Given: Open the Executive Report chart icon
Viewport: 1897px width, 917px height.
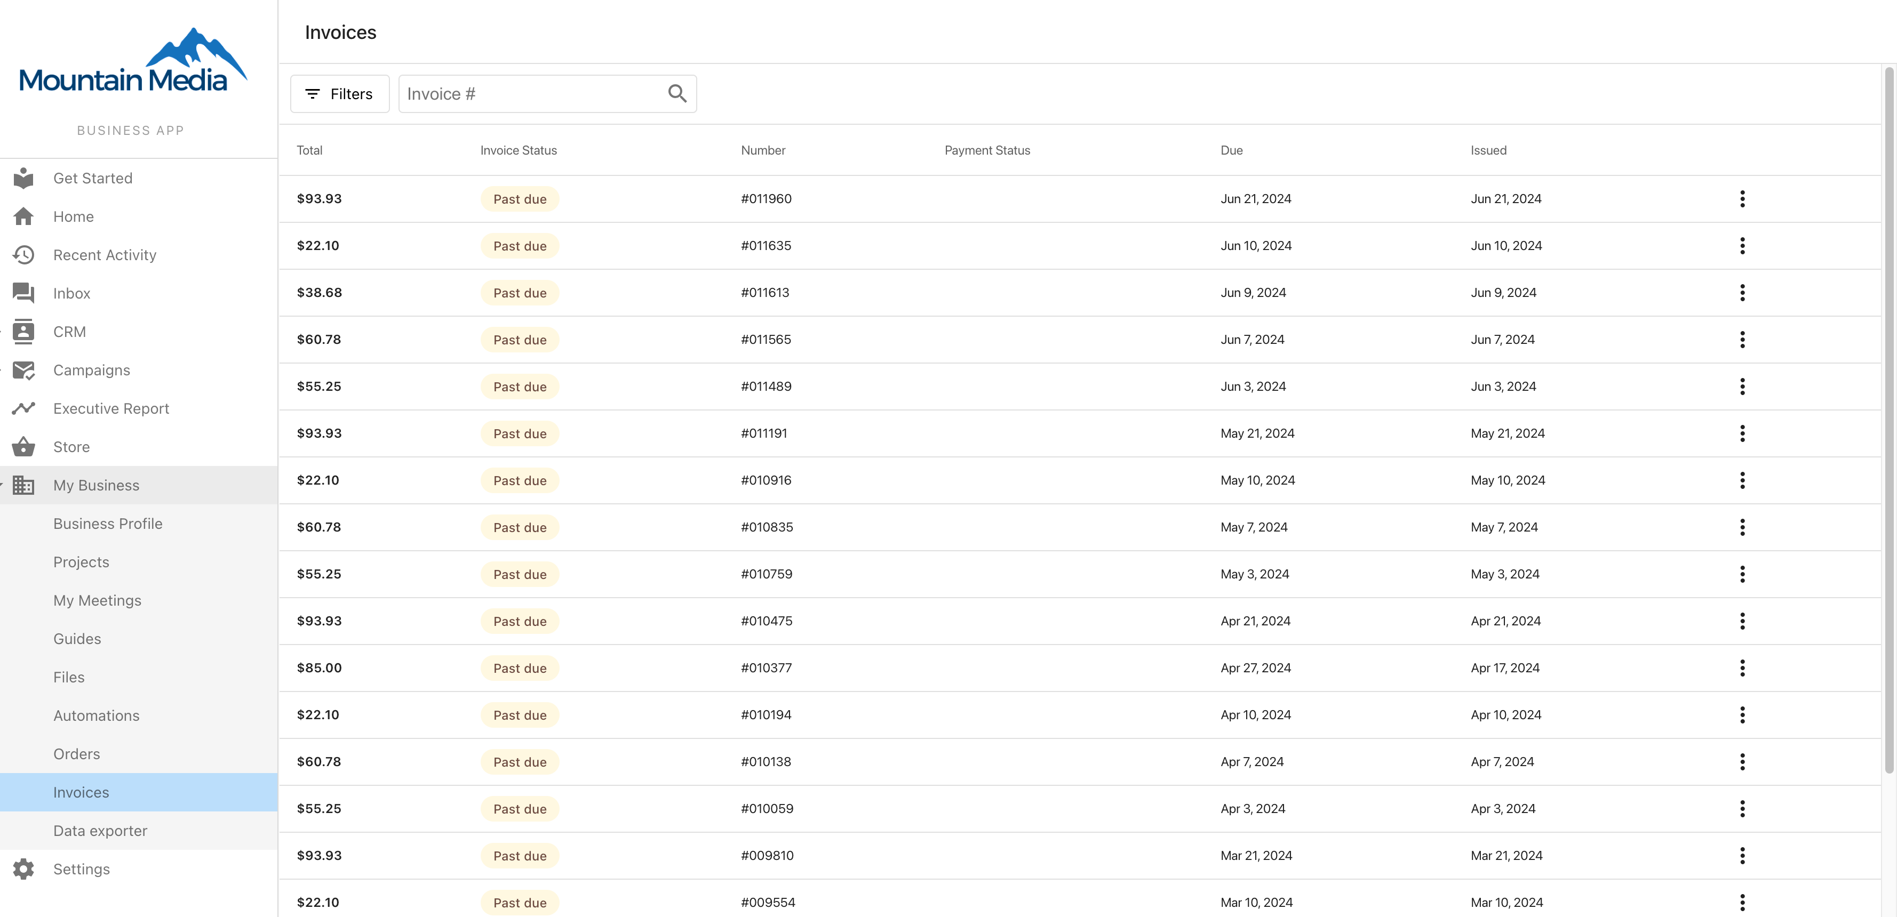Looking at the screenshot, I should [x=23, y=408].
